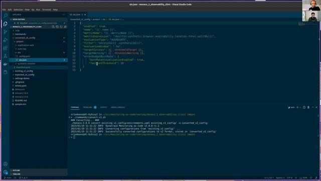
Task: Collapse the project folder
Action: [x=20, y=41]
